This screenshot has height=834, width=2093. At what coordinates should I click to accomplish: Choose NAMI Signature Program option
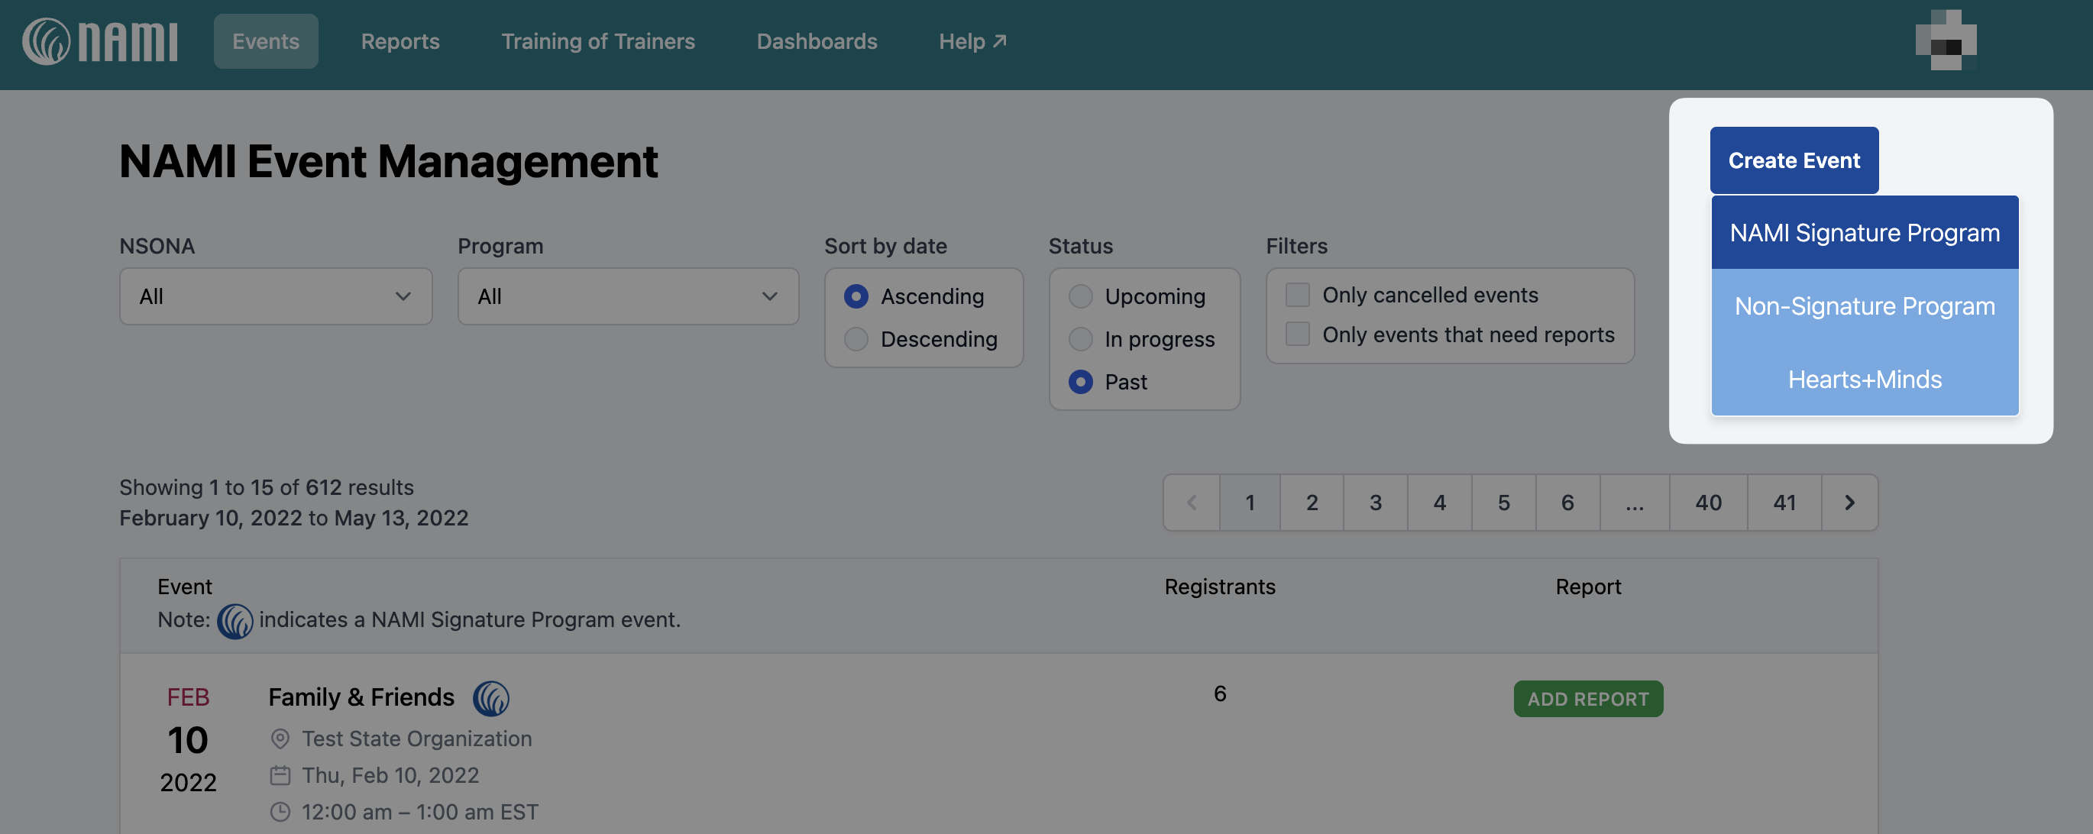tap(1865, 232)
